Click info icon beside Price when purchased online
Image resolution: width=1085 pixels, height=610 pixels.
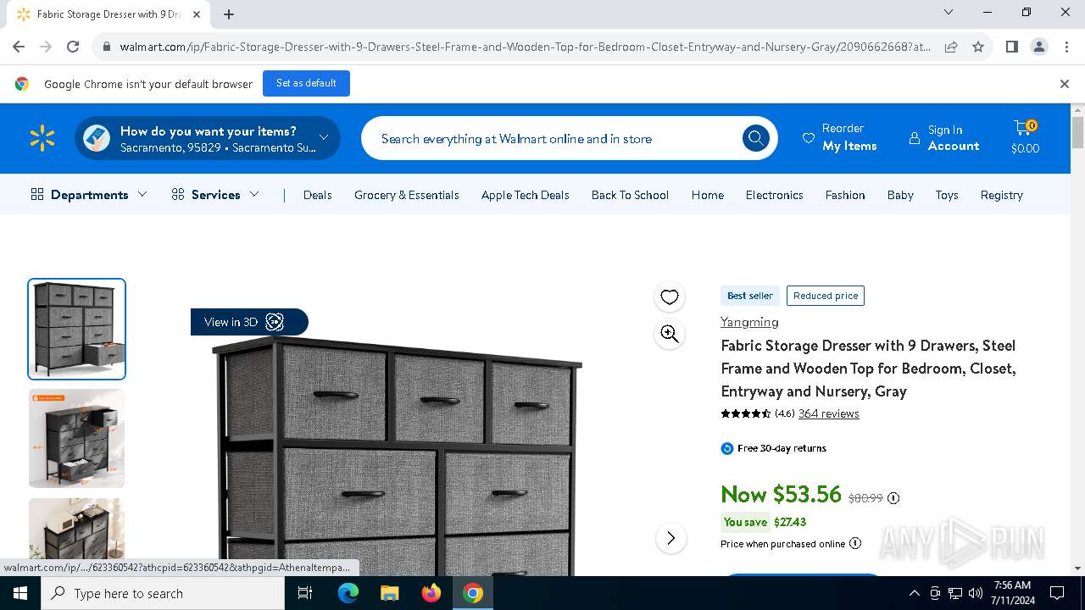point(855,543)
